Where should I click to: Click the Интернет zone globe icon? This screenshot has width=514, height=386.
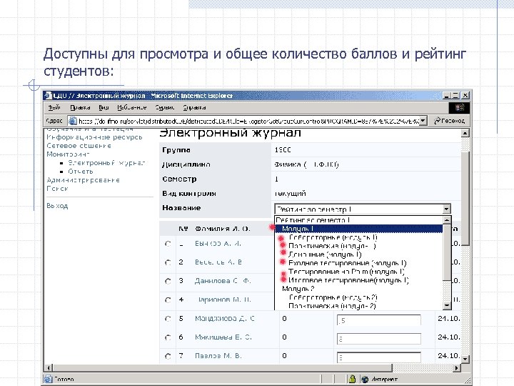tap(365, 380)
